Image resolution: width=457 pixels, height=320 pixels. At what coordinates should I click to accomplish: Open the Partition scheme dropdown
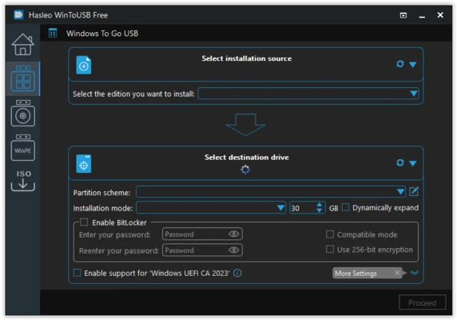click(271, 192)
